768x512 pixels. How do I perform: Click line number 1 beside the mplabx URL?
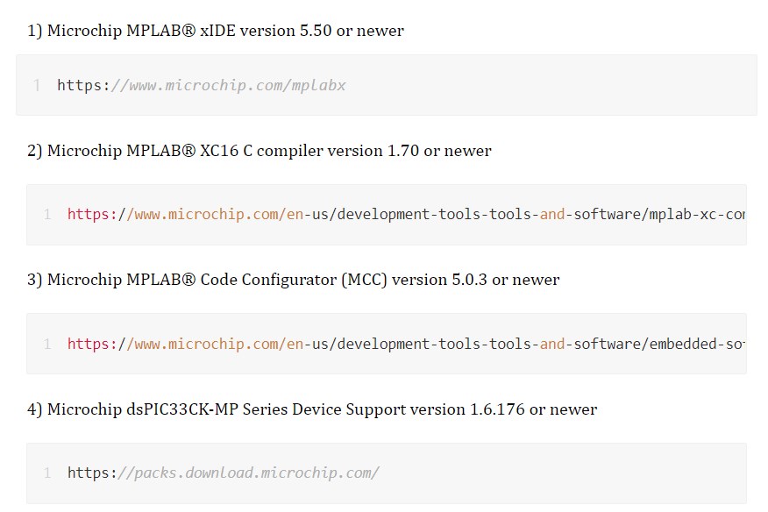(37, 85)
